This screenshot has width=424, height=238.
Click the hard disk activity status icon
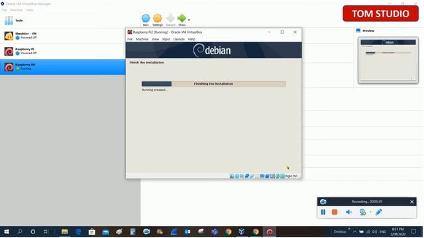click(x=232, y=177)
